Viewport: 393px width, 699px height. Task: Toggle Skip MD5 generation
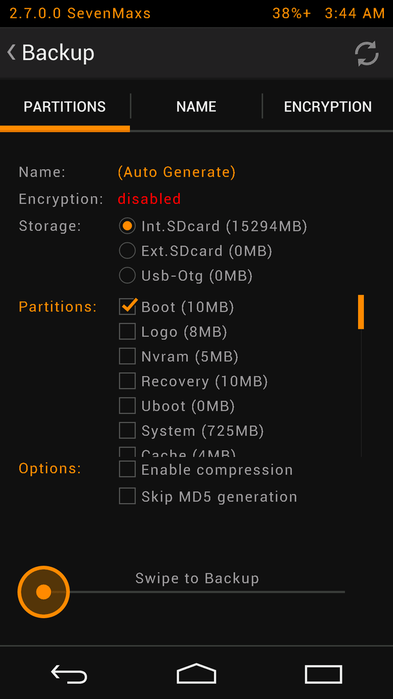point(127,496)
